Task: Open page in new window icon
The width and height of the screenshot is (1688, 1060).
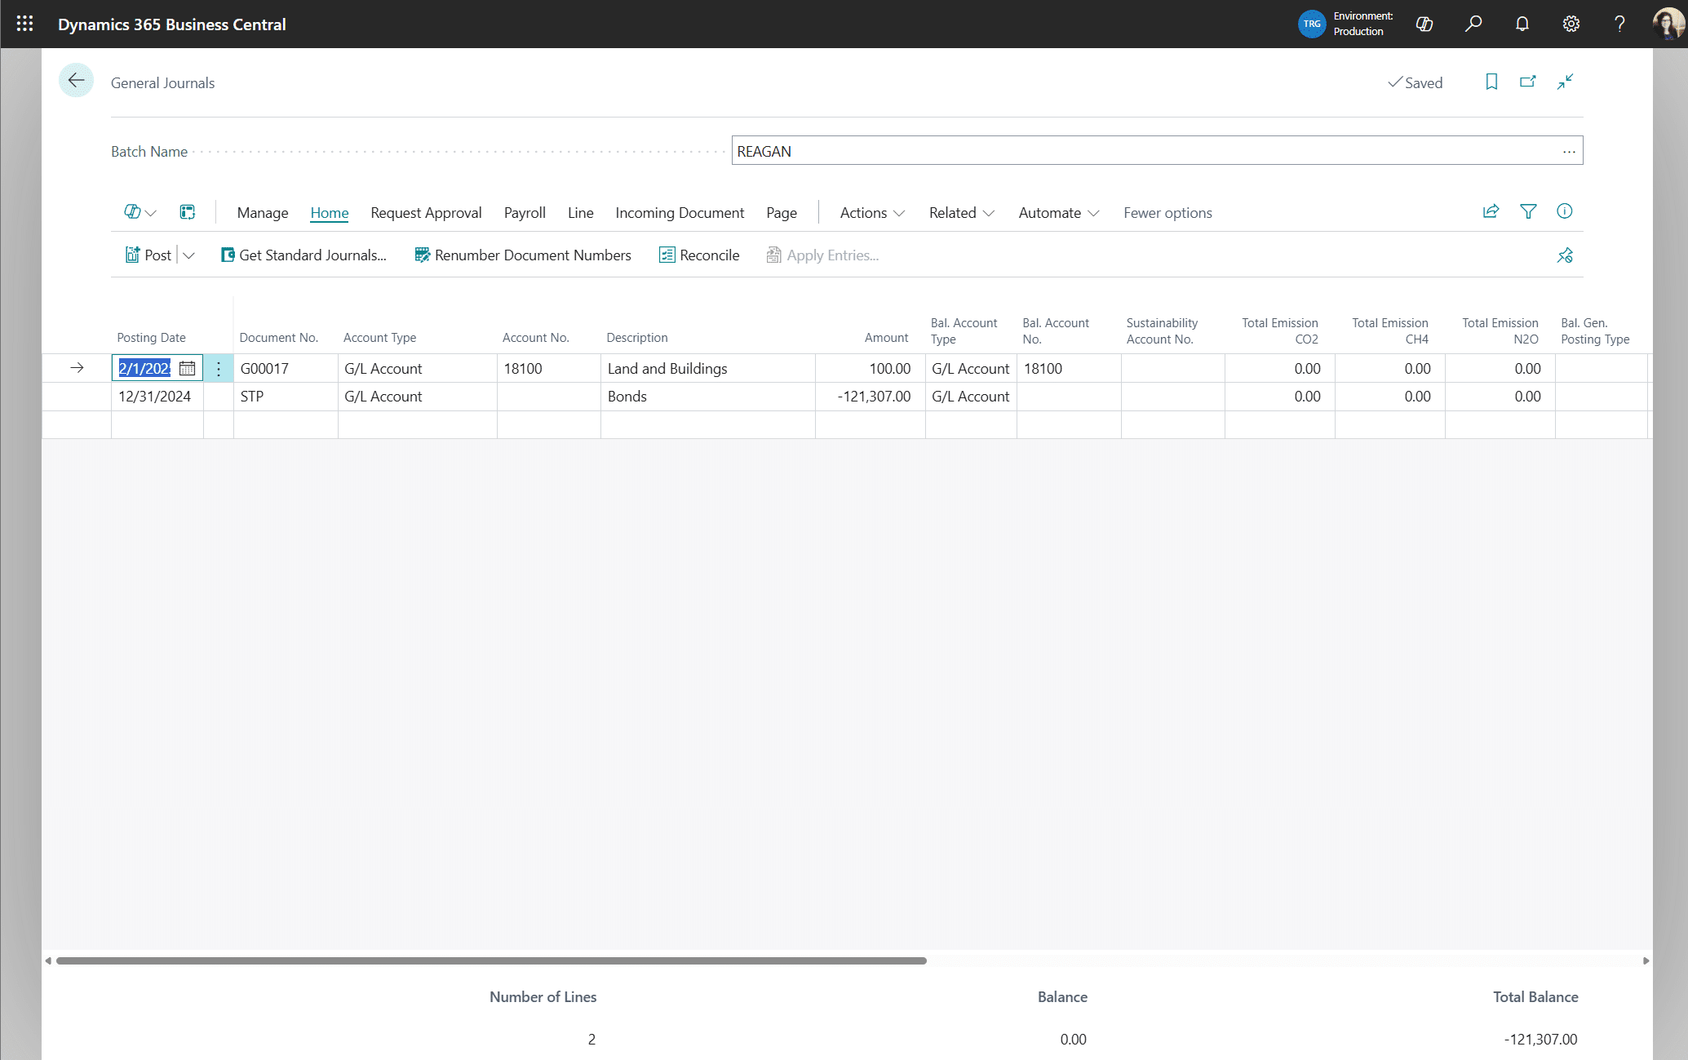Action: (1527, 82)
